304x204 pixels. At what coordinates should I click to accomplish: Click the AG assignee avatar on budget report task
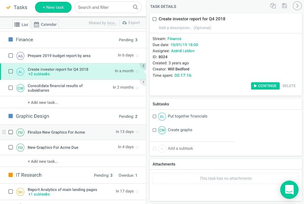(20, 56)
